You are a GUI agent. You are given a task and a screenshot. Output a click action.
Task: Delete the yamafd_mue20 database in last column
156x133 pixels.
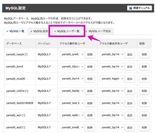(144, 79)
